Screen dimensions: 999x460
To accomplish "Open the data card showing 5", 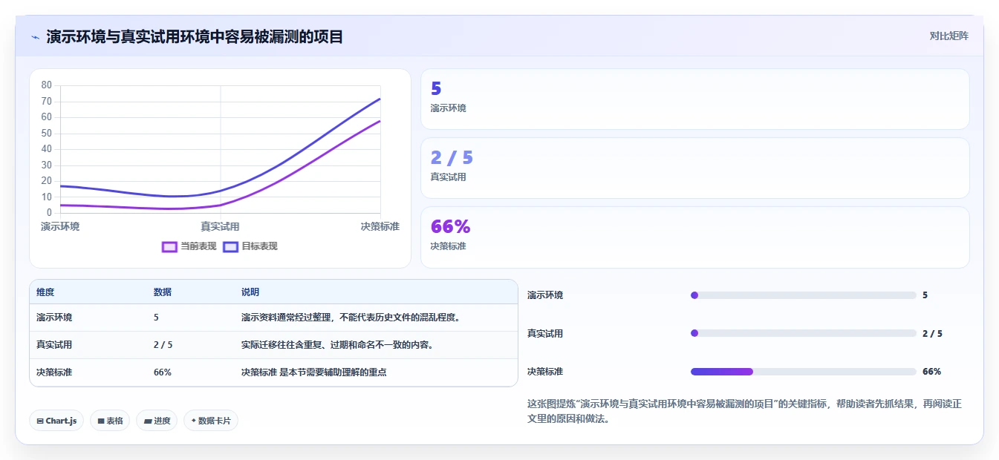I will [695, 99].
